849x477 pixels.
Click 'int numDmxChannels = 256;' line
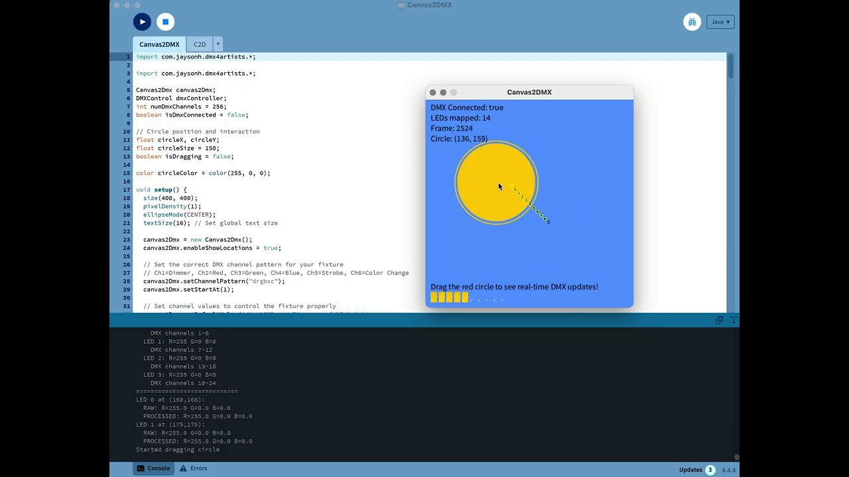coord(181,107)
